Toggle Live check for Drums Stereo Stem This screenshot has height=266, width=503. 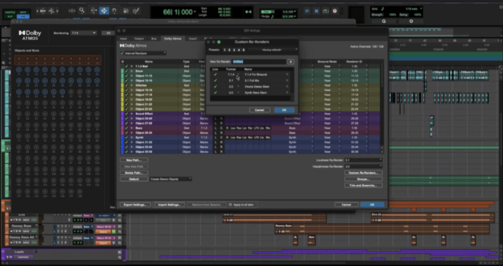(x=215, y=87)
